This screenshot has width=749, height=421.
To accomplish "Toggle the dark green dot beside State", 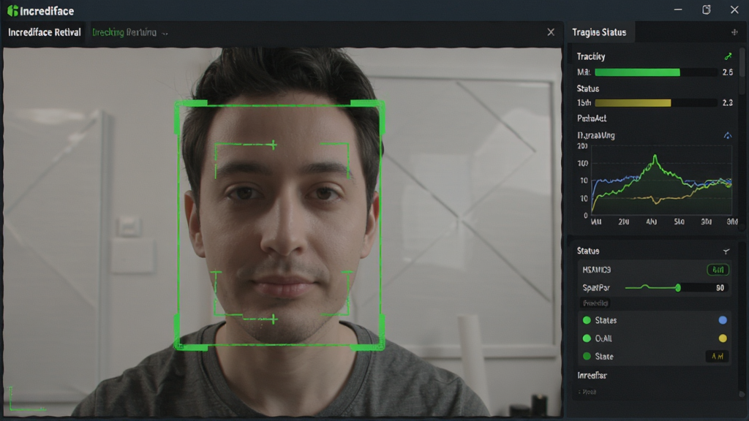I will coord(587,357).
